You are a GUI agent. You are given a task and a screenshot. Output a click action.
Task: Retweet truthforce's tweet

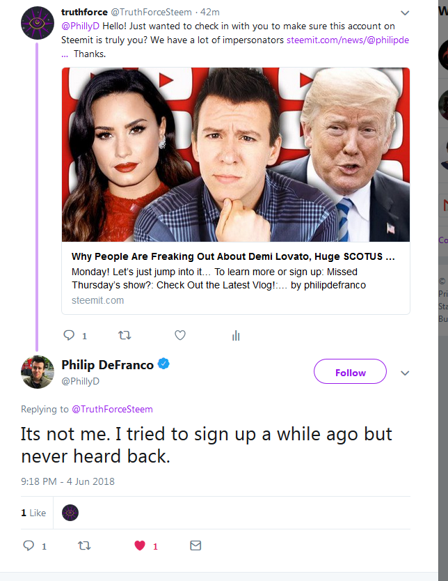125,335
